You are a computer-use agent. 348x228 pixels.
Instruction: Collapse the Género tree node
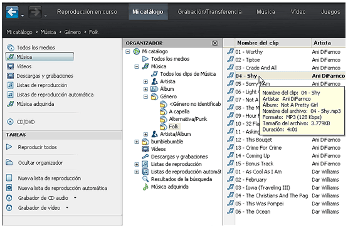(x=145, y=96)
